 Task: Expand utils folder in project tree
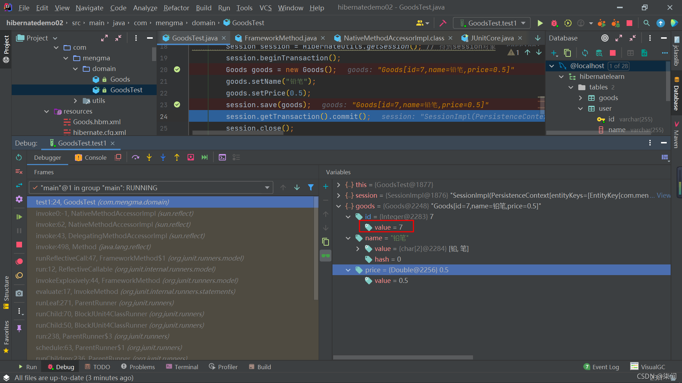(75, 100)
